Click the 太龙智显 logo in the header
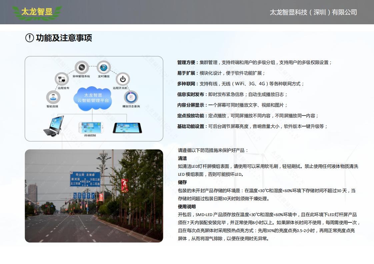This screenshot has height=264, width=374. (x=37, y=12)
